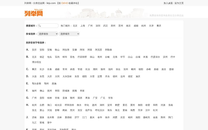Image resolution: width=208 pixels, height=130 pixels.
Task: Click the city search input field
Action: pyautogui.click(x=49, y=26)
